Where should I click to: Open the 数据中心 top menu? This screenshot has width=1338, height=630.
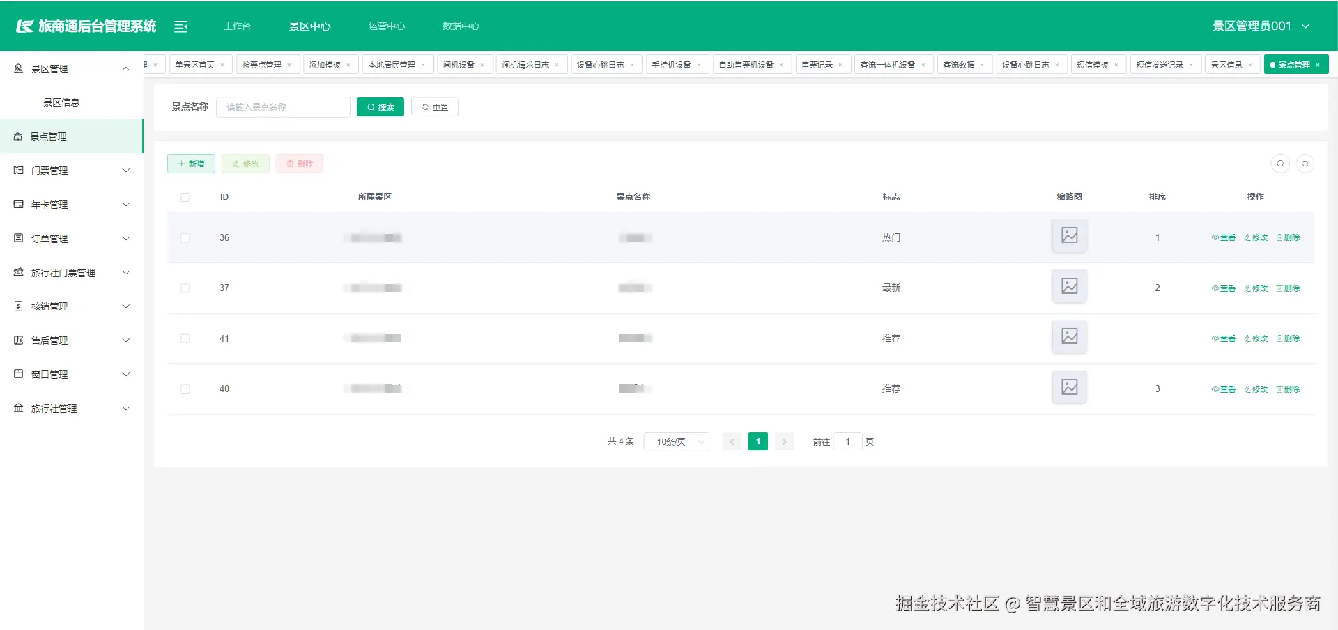[461, 26]
